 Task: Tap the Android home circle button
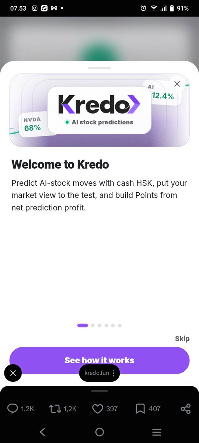(x=99, y=432)
